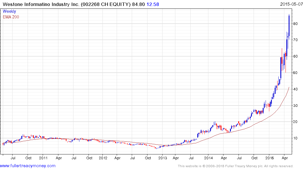This screenshot has height=170, width=306.
Task: Click the 2015 time axis label
Action: click(x=270, y=158)
